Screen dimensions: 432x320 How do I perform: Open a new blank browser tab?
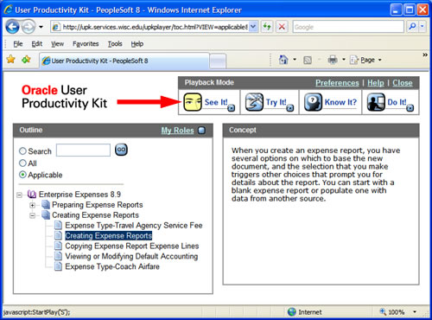coord(218,61)
